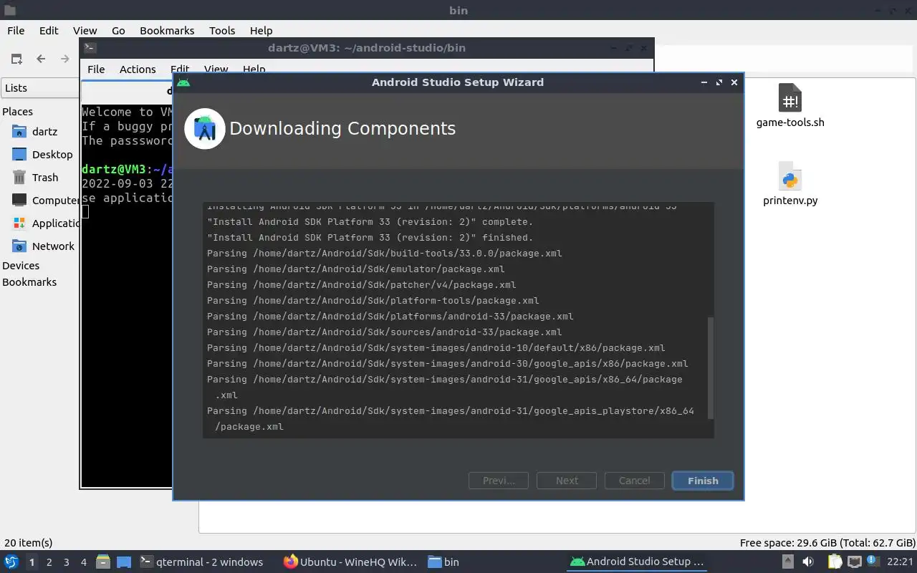Click removable media eject tray icon
Screen dimensions: 917x573
[x=788, y=562]
